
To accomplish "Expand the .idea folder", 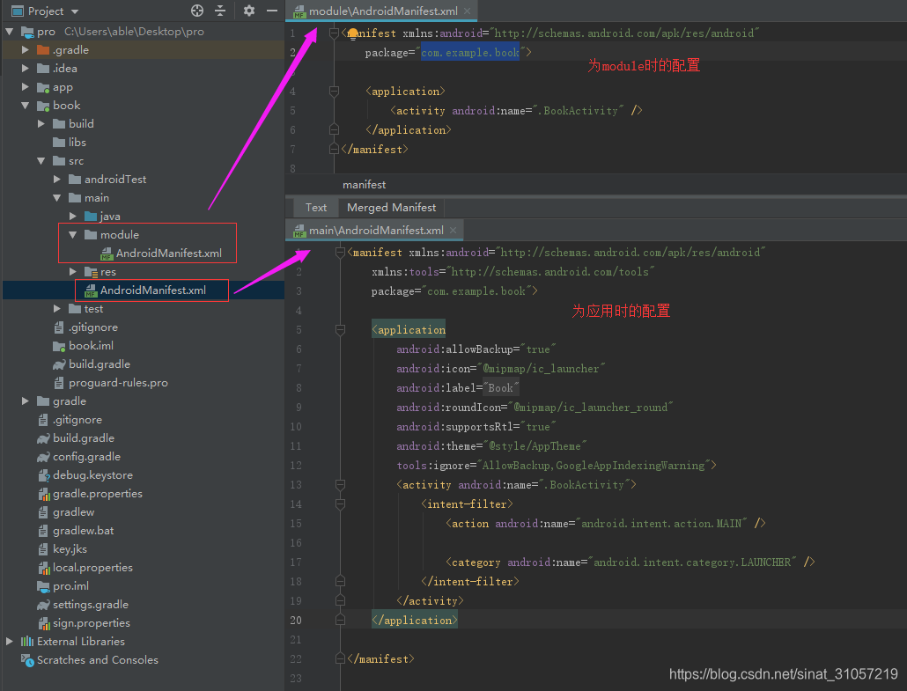I will click(25, 69).
